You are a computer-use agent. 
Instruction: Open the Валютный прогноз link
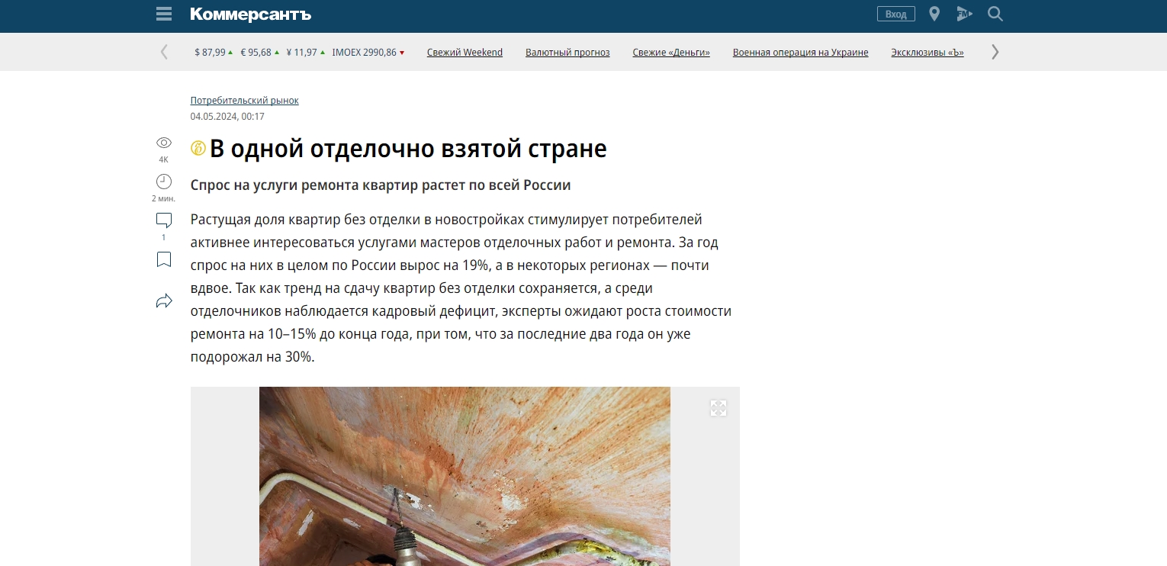pyautogui.click(x=567, y=52)
